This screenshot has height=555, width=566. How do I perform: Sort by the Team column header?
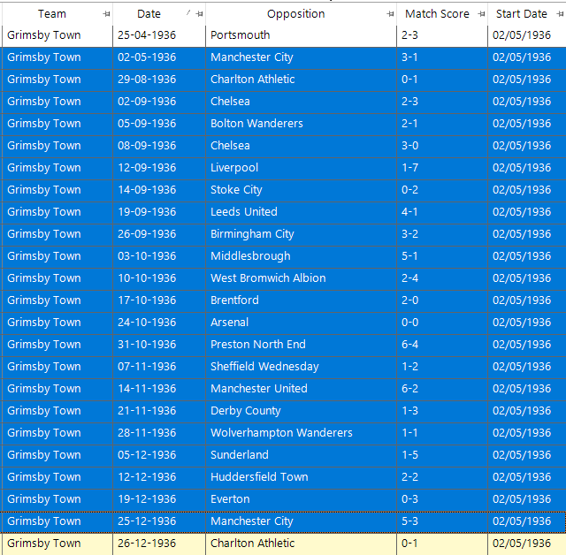tap(52, 14)
